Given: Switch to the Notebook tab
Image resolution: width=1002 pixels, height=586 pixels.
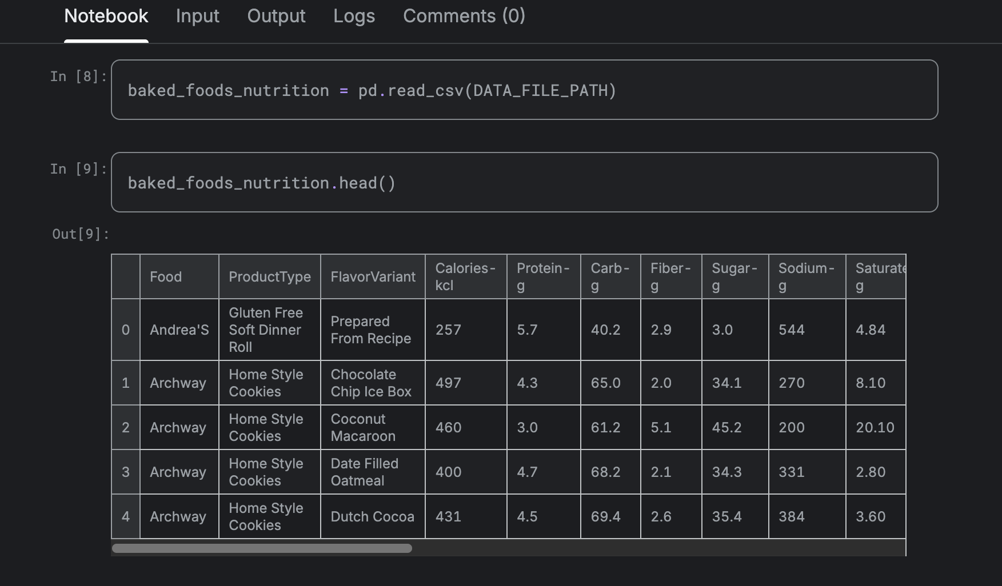Looking at the screenshot, I should click(x=106, y=16).
